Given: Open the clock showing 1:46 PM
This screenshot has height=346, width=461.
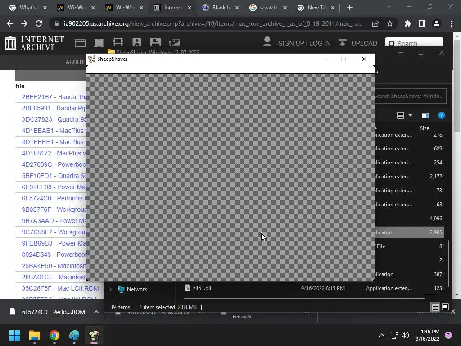Looking at the screenshot, I should (428, 335).
